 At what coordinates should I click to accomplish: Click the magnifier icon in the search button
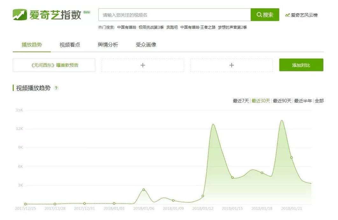[x=259, y=15]
